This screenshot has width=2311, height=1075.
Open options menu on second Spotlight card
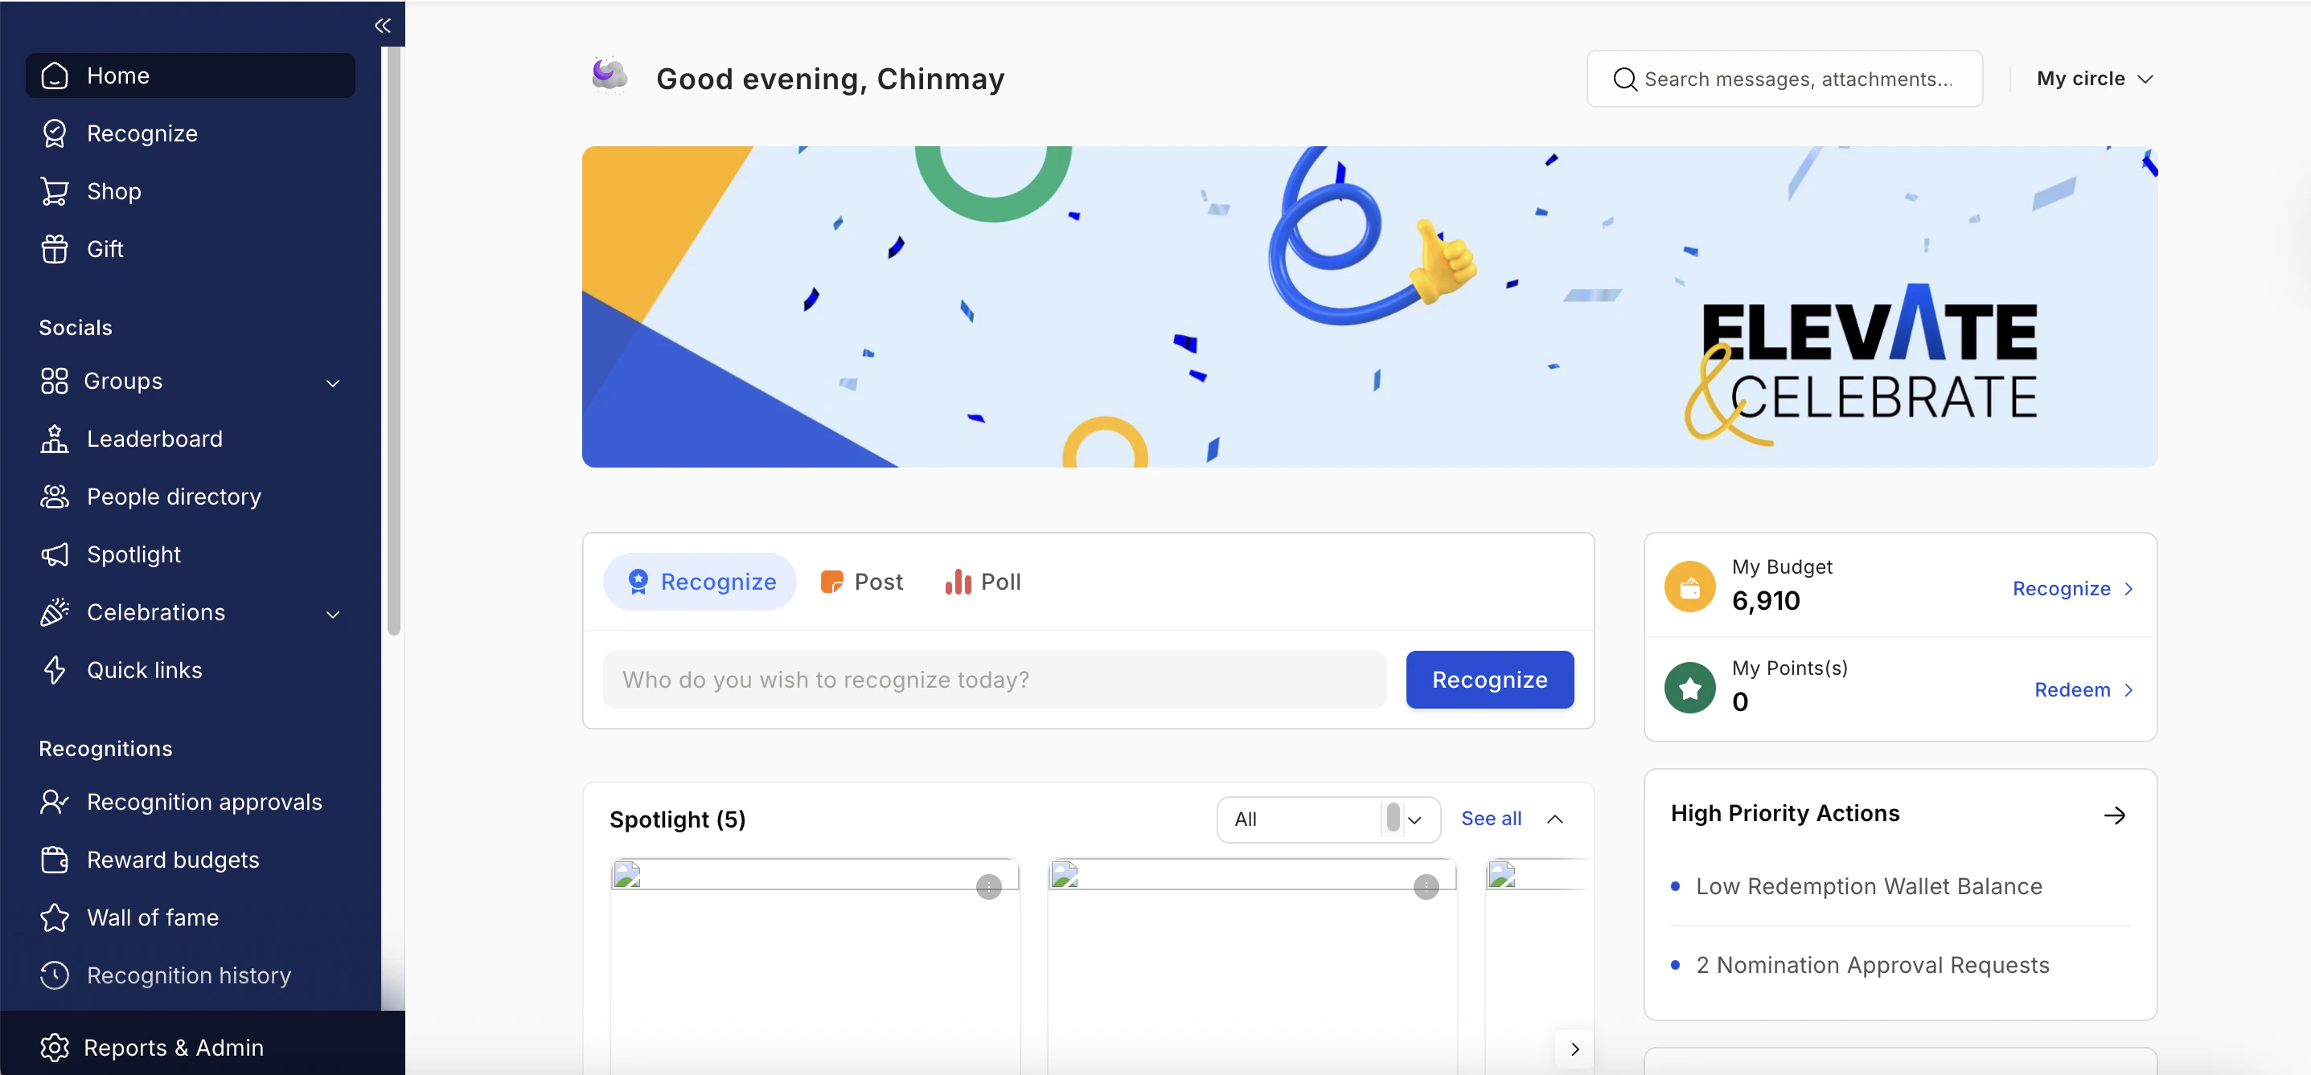click(x=1426, y=888)
